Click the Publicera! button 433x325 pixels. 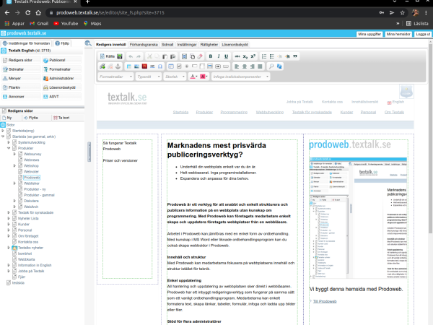[x=62, y=60]
